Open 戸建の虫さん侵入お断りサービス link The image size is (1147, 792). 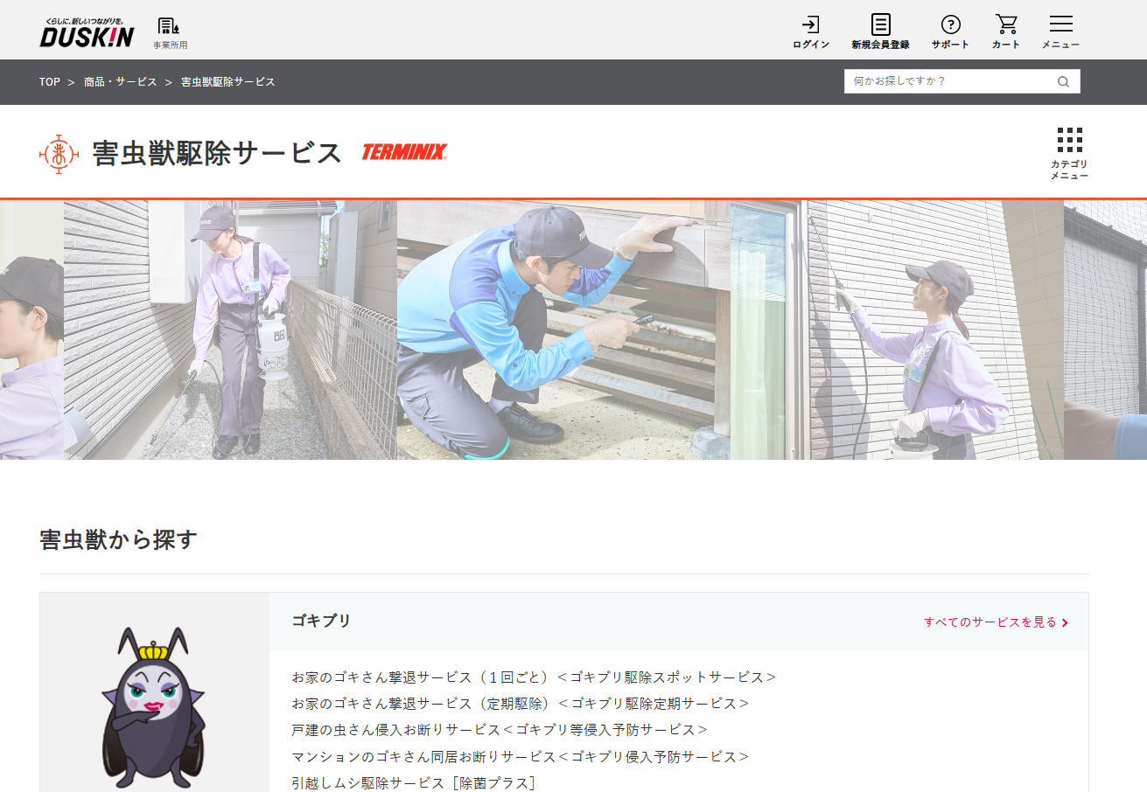[500, 729]
